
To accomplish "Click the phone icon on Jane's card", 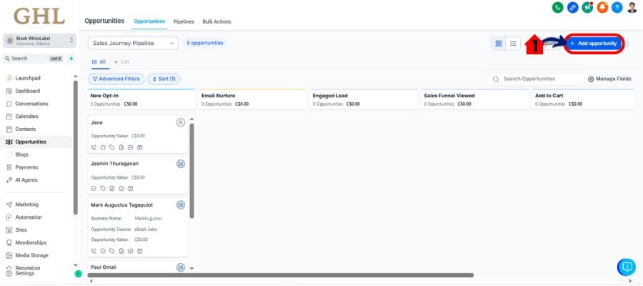I will pos(94,147).
